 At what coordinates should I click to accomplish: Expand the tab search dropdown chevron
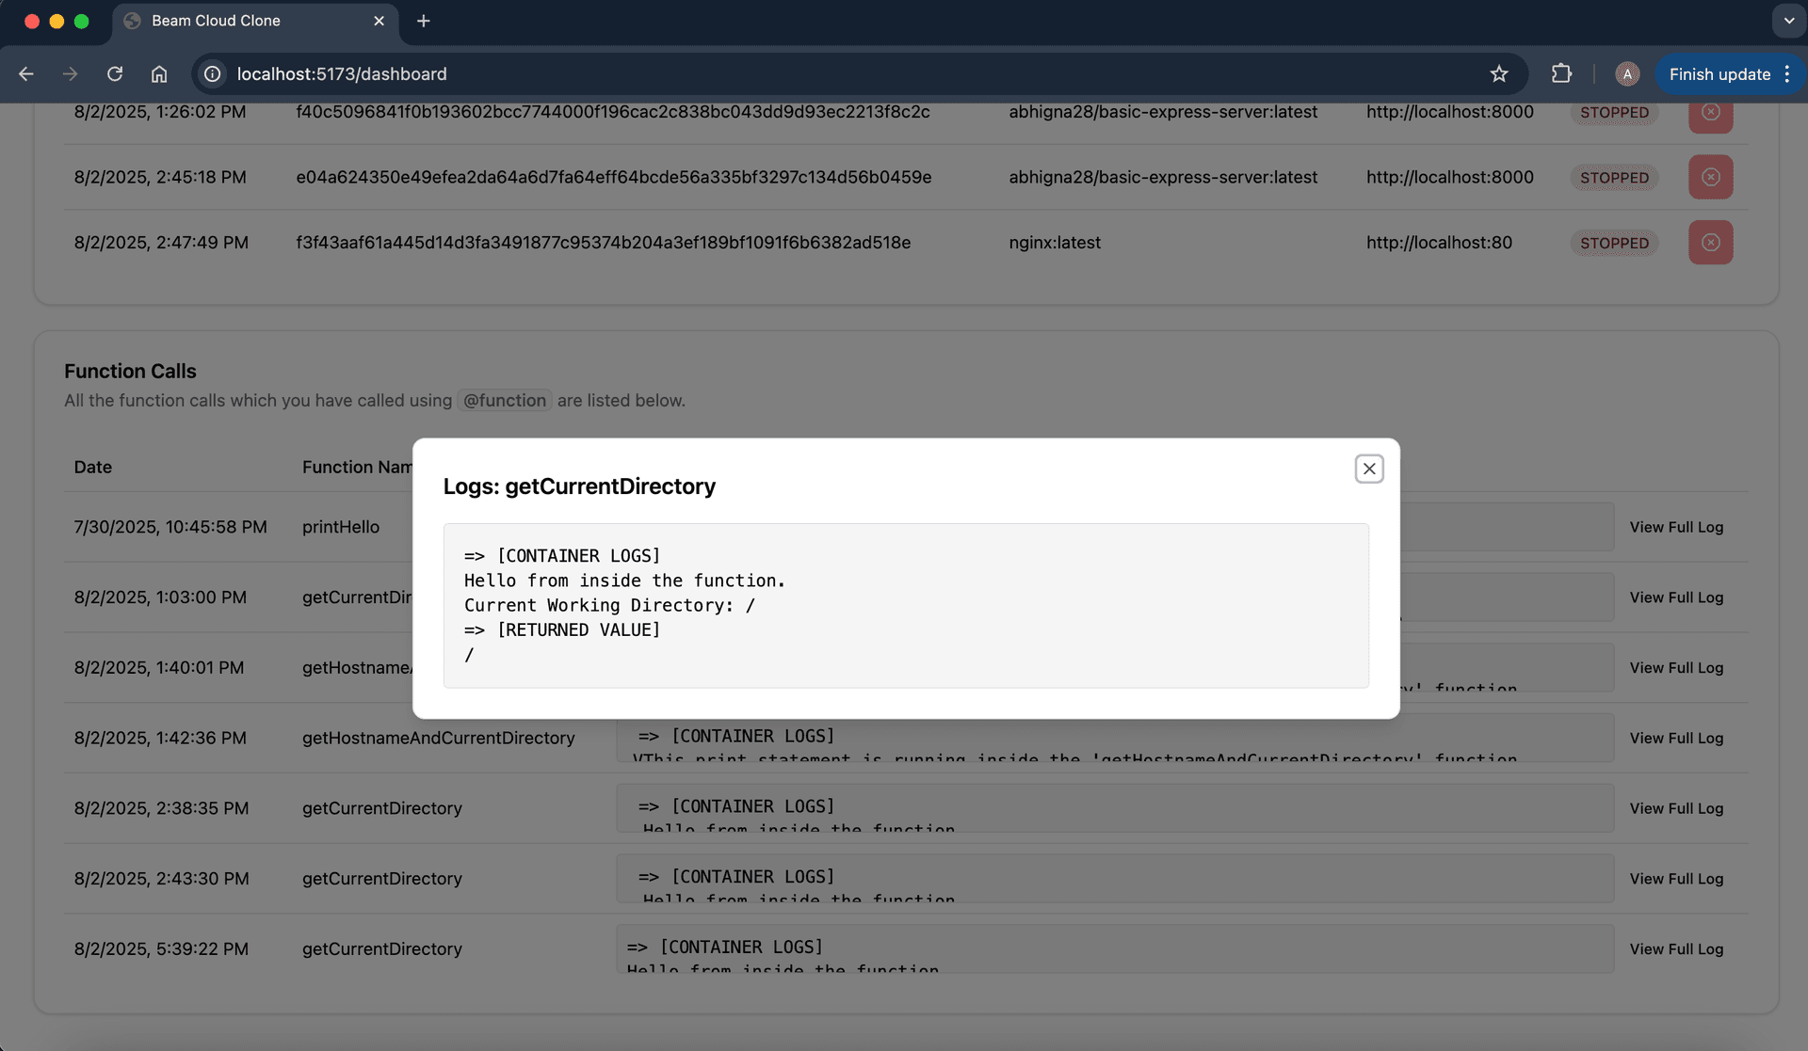click(x=1788, y=21)
